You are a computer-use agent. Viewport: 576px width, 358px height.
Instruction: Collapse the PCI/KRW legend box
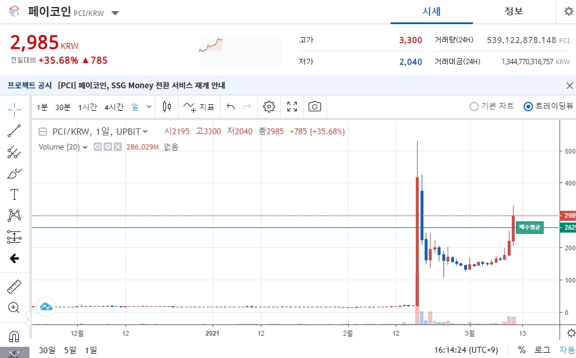point(43,131)
